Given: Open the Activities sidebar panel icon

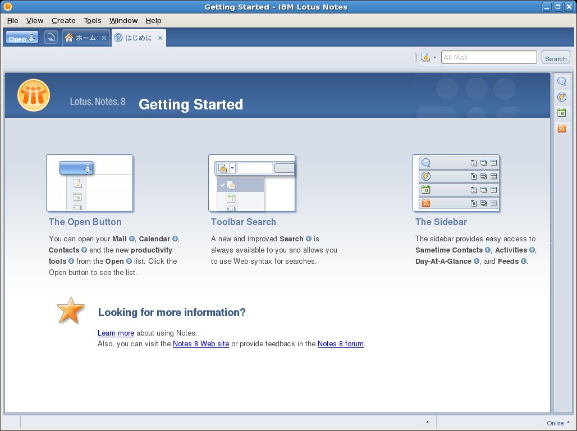Looking at the screenshot, I should [x=561, y=97].
